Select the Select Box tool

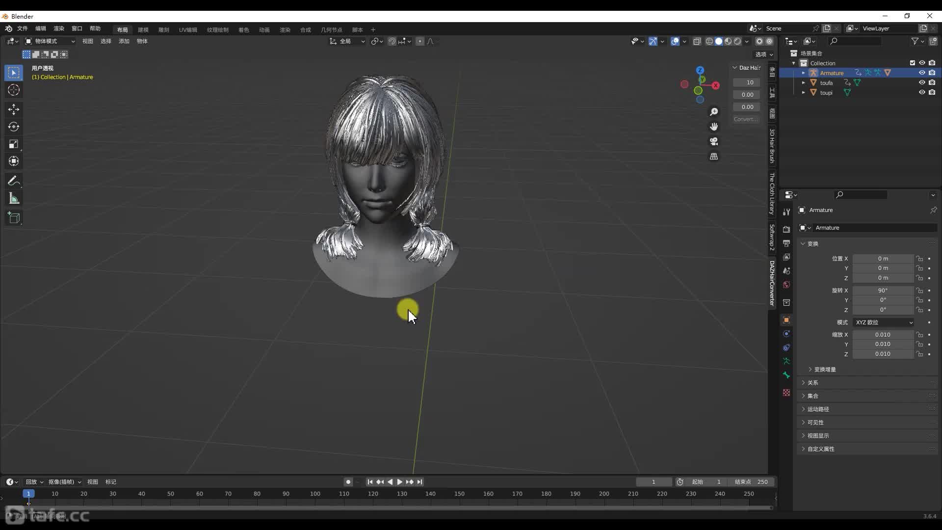tap(14, 73)
